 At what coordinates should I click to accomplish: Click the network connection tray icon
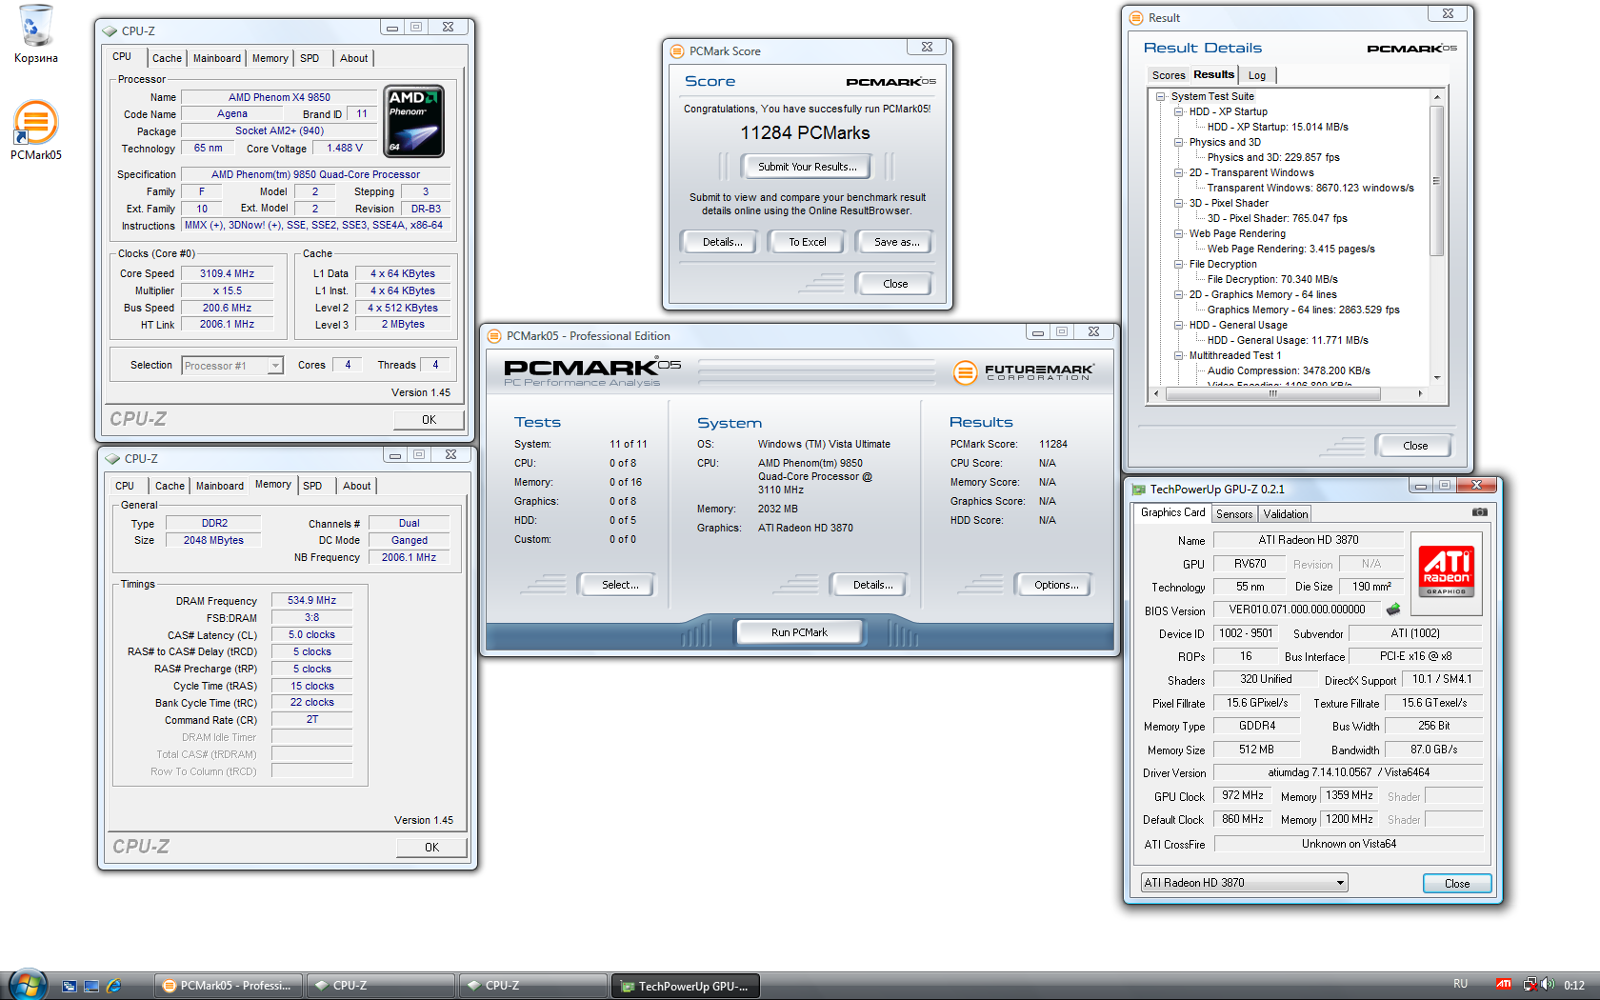pyautogui.click(x=1530, y=985)
